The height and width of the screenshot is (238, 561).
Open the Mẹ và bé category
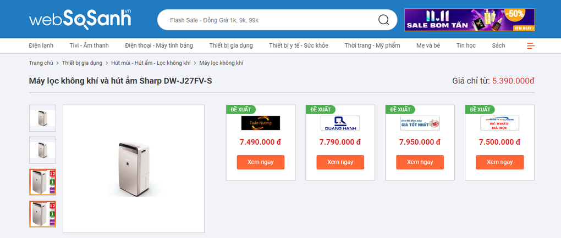428,46
